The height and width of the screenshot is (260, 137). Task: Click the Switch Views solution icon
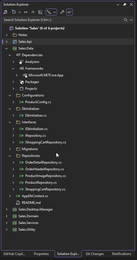tap(5, 12)
